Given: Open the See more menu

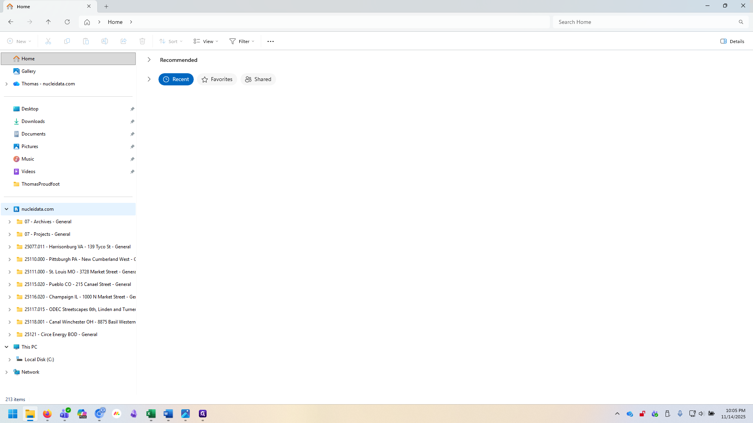Looking at the screenshot, I should coord(270,41).
